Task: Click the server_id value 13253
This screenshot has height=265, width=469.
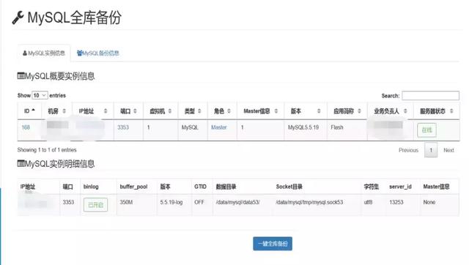Action: pyautogui.click(x=396, y=202)
